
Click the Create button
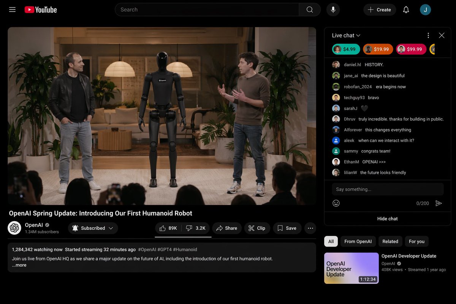coord(380,9)
